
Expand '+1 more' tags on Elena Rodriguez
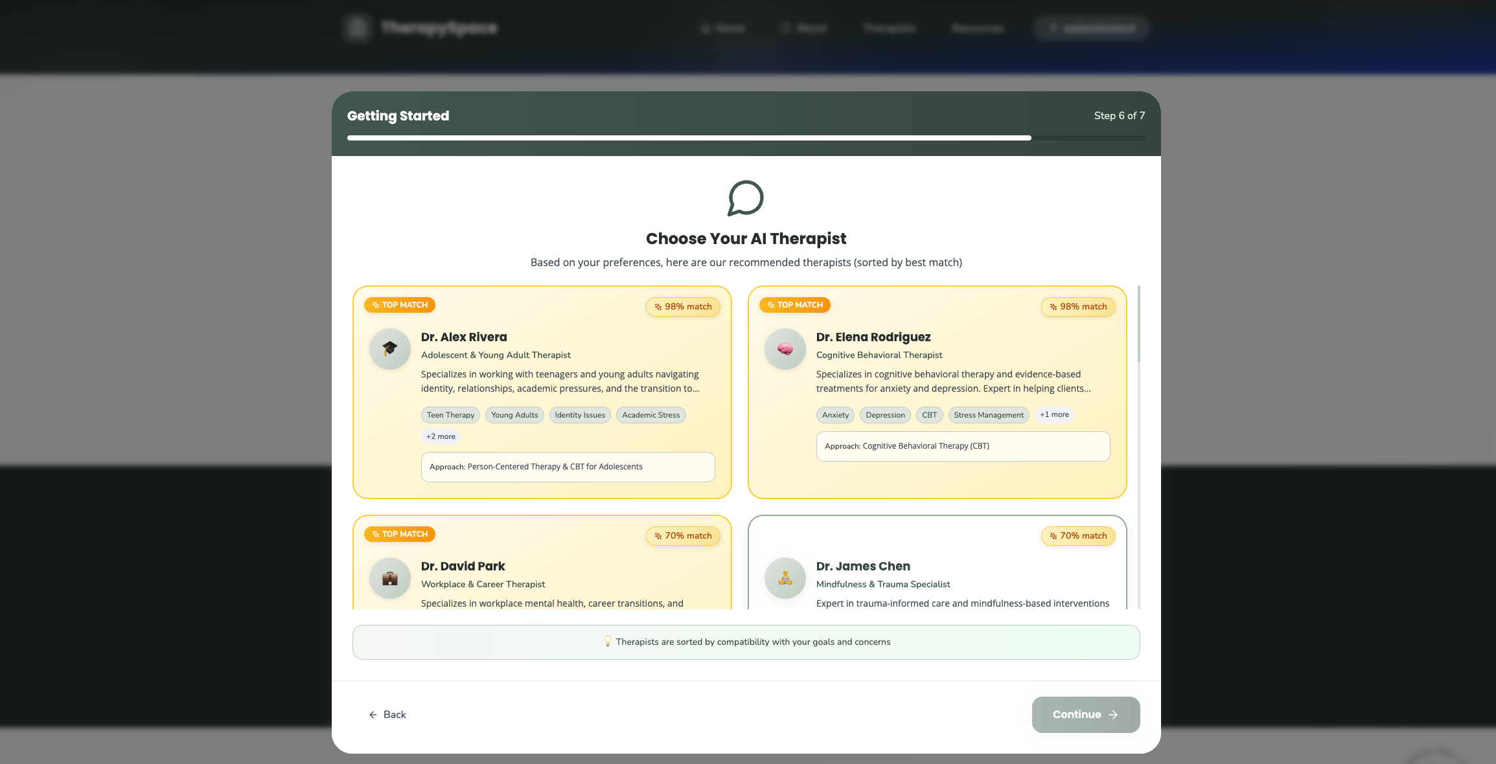click(x=1054, y=414)
